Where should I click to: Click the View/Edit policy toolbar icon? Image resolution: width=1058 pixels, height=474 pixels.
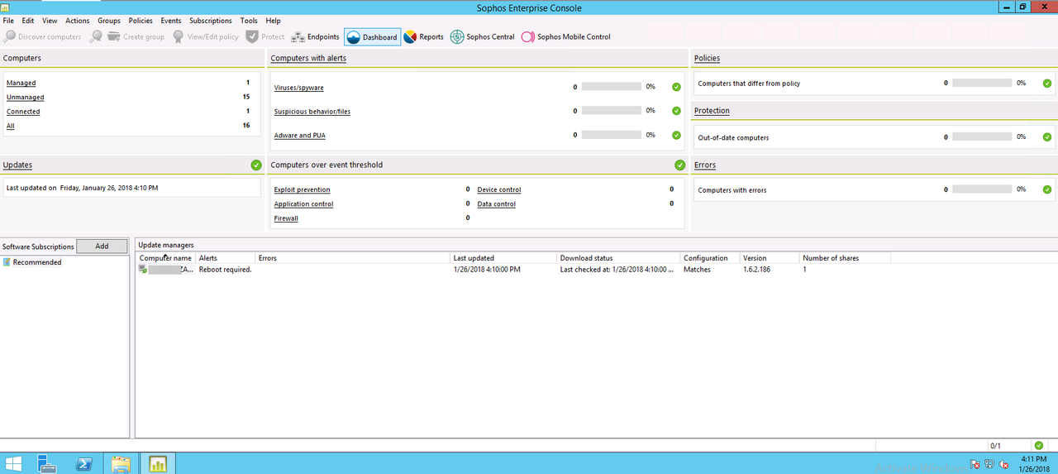coord(178,36)
